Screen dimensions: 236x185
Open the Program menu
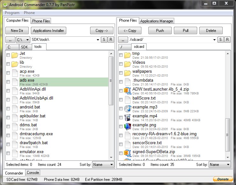click(12, 13)
